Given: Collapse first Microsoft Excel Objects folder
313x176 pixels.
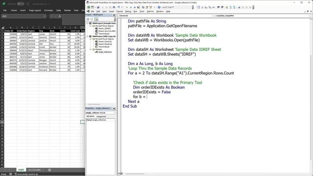Looking at the screenshot, I should click(x=90, y=26).
